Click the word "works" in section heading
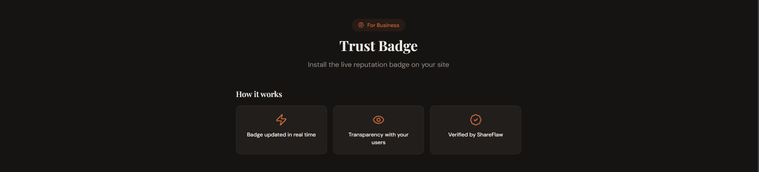The width and height of the screenshot is (759, 172). tap(271, 94)
